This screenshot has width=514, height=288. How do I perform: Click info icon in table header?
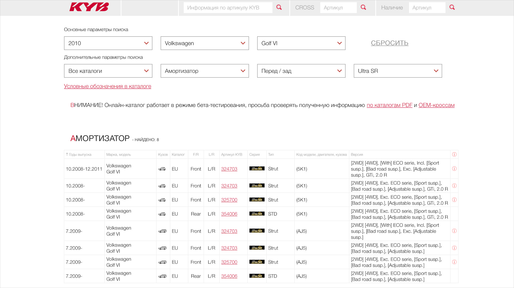[454, 154]
